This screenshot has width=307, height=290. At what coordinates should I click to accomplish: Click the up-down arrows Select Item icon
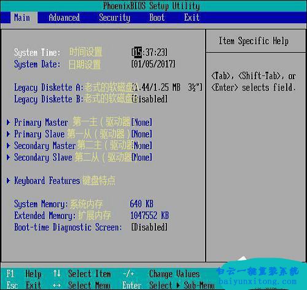pos(57,273)
